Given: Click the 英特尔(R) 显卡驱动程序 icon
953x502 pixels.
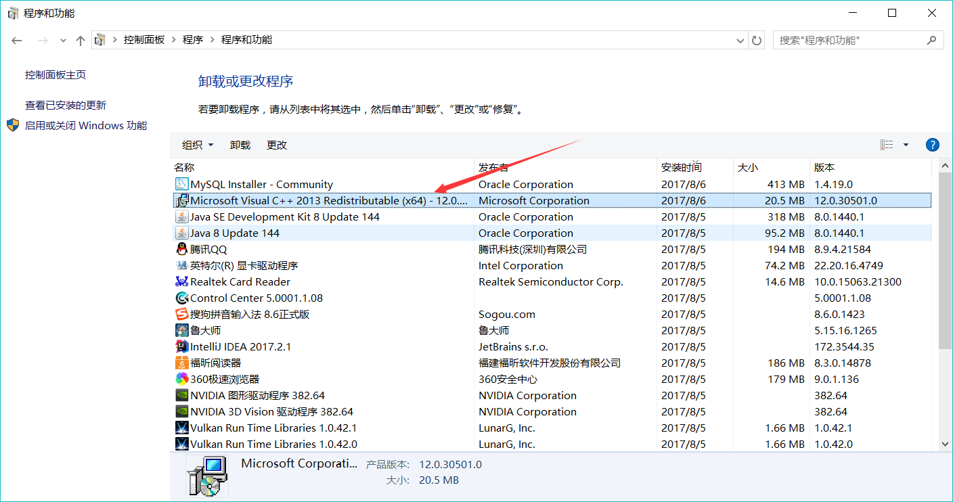Looking at the screenshot, I should click(181, 265).
